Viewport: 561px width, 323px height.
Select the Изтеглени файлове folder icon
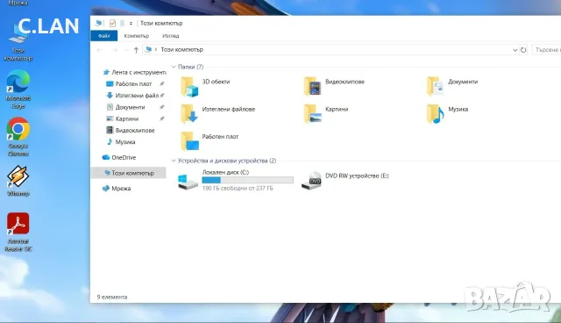[189, 114]
